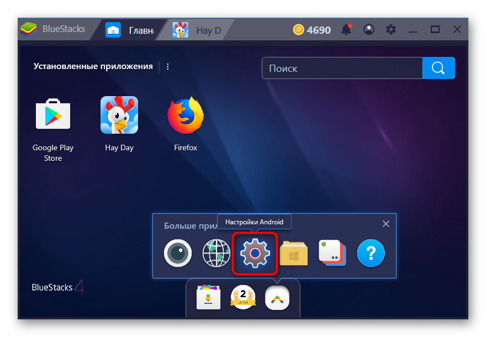The height and width of the screenshot is (337, 486).
Task: Launch the Camera app icon
Action: coord(178,254)
